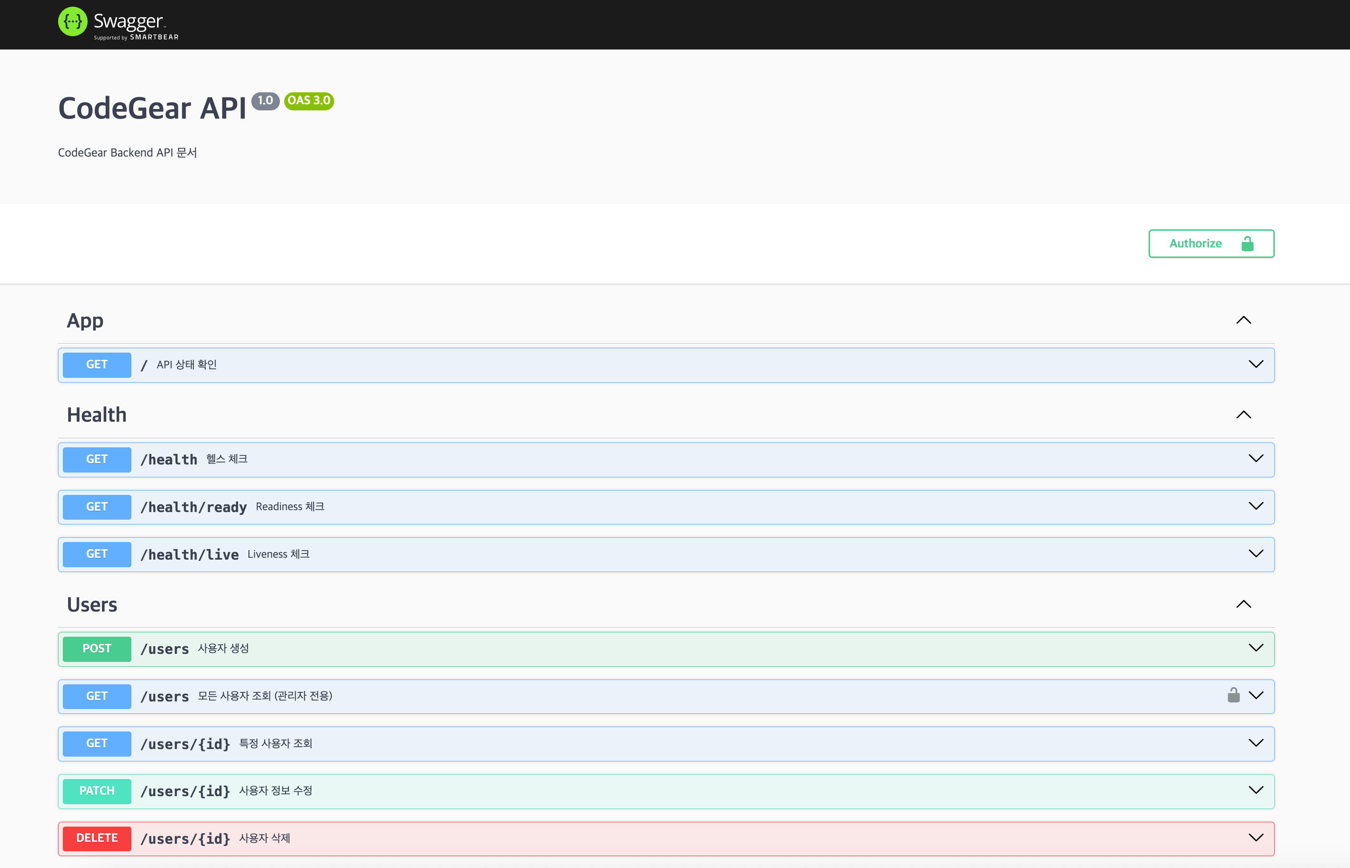This screenshot has height=868, width=1350.
Task: Click the lock icon inside Authorize button
Action: coord(1247,244)
